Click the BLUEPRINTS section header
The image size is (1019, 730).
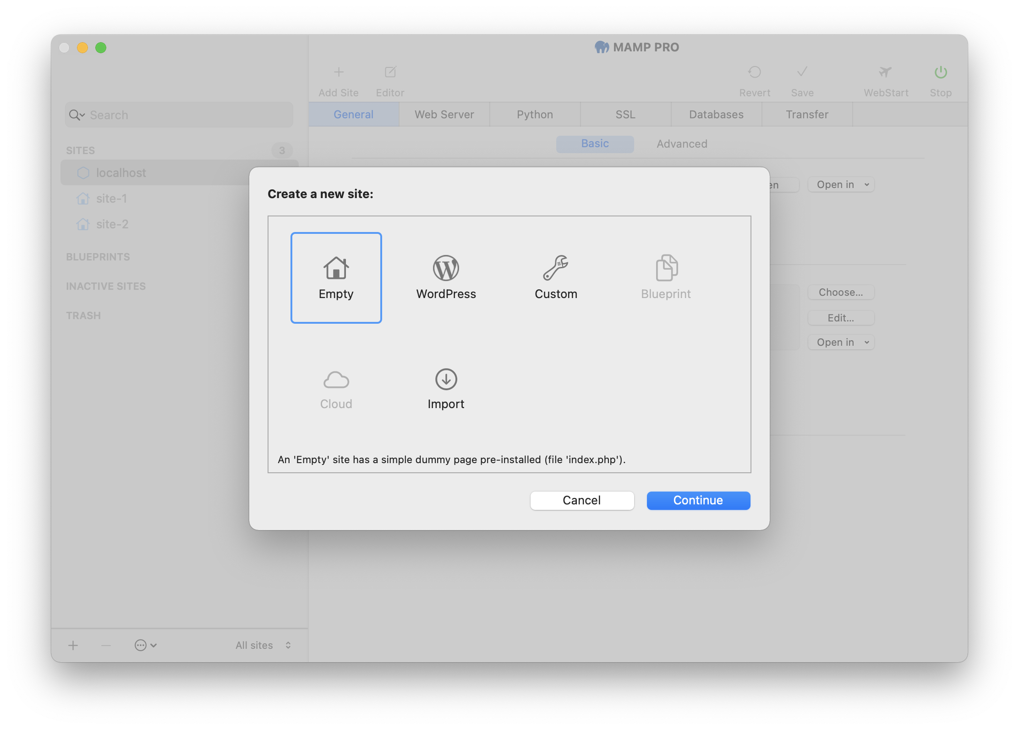pyautogui.click(x=98, y=257)
